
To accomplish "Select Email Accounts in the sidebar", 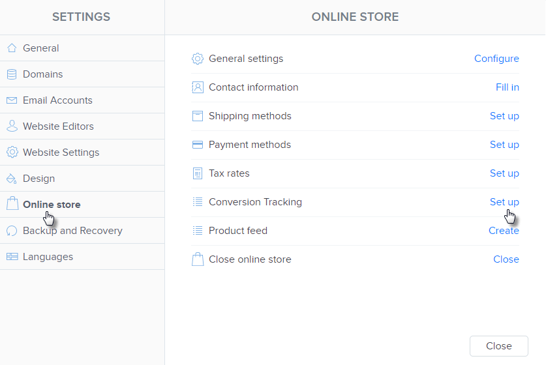I will (x=57, y=100).
